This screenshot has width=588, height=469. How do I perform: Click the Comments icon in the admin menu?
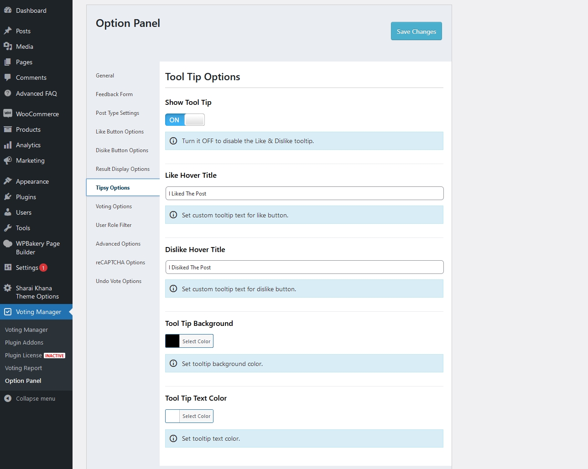pos(8,77)
